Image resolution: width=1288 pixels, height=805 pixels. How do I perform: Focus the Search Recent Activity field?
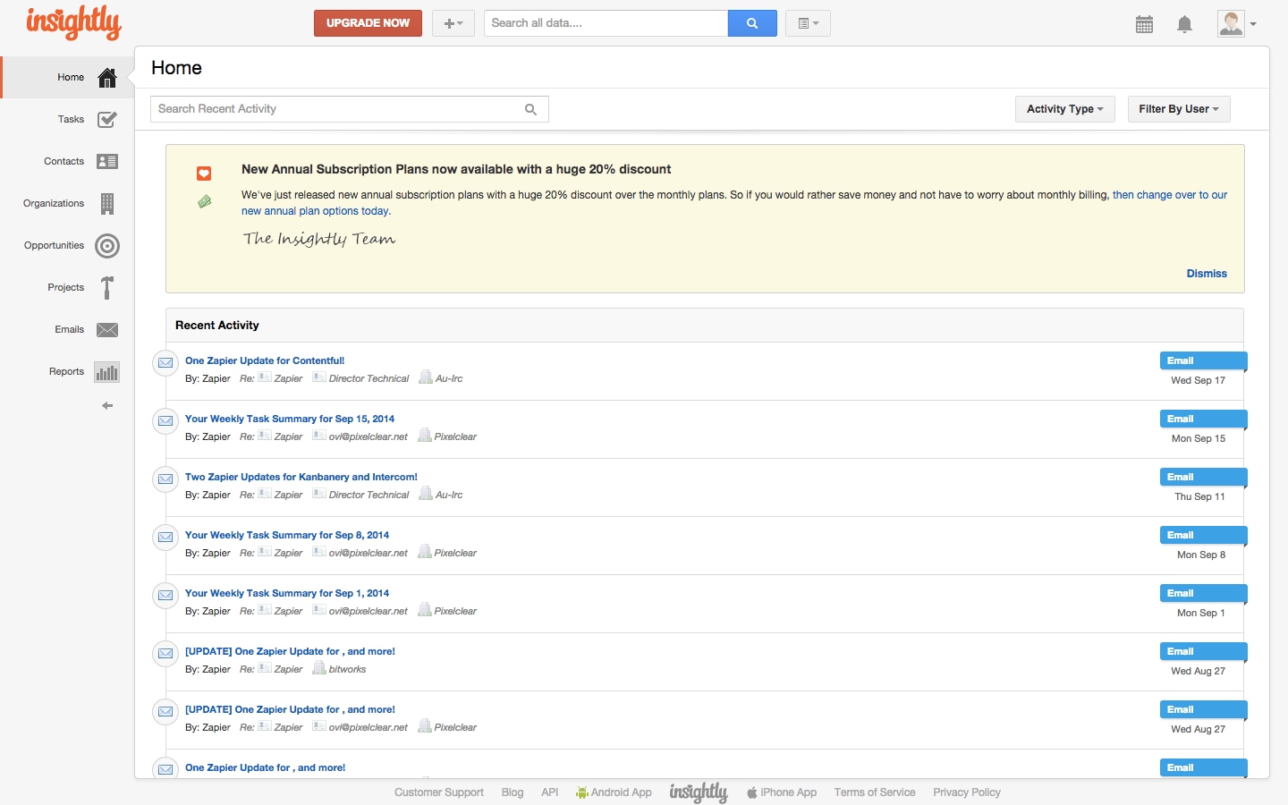tap(349, 109)
